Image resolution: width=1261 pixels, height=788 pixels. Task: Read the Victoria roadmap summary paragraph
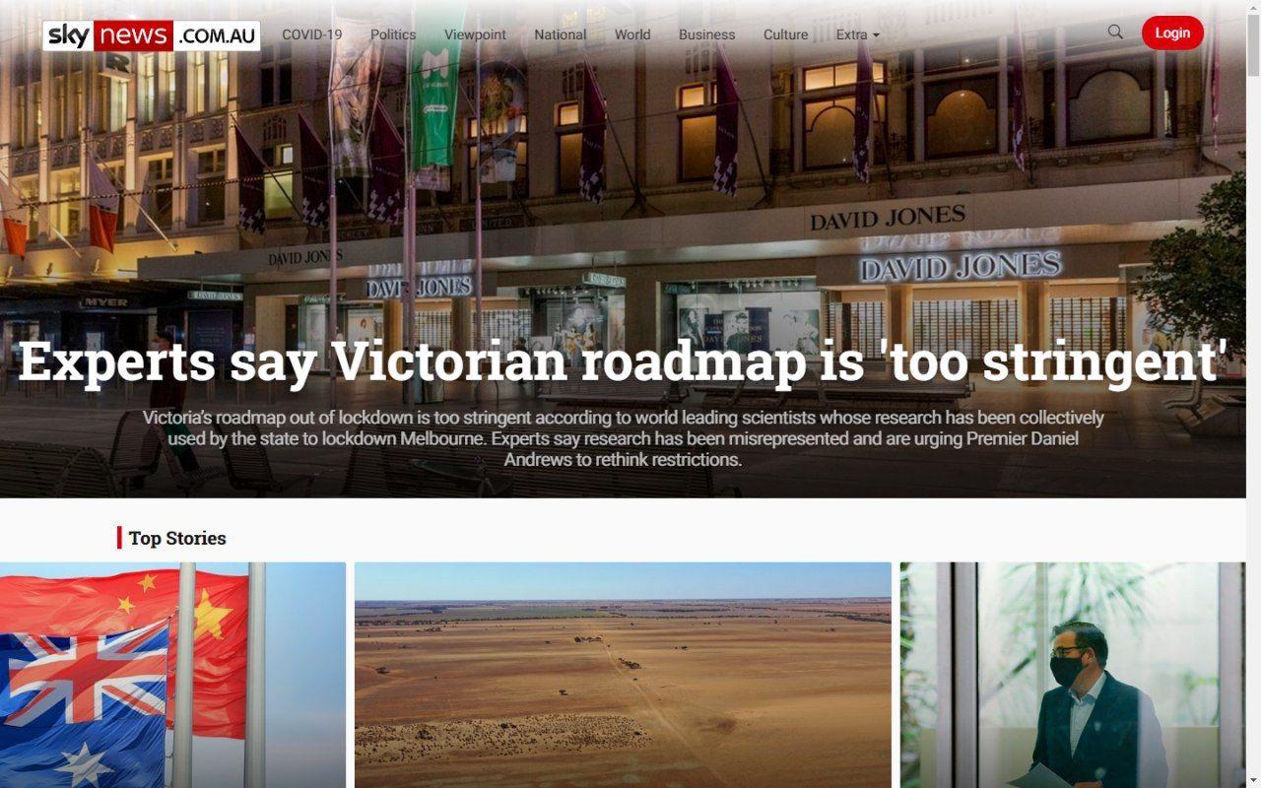coord(623,438)
